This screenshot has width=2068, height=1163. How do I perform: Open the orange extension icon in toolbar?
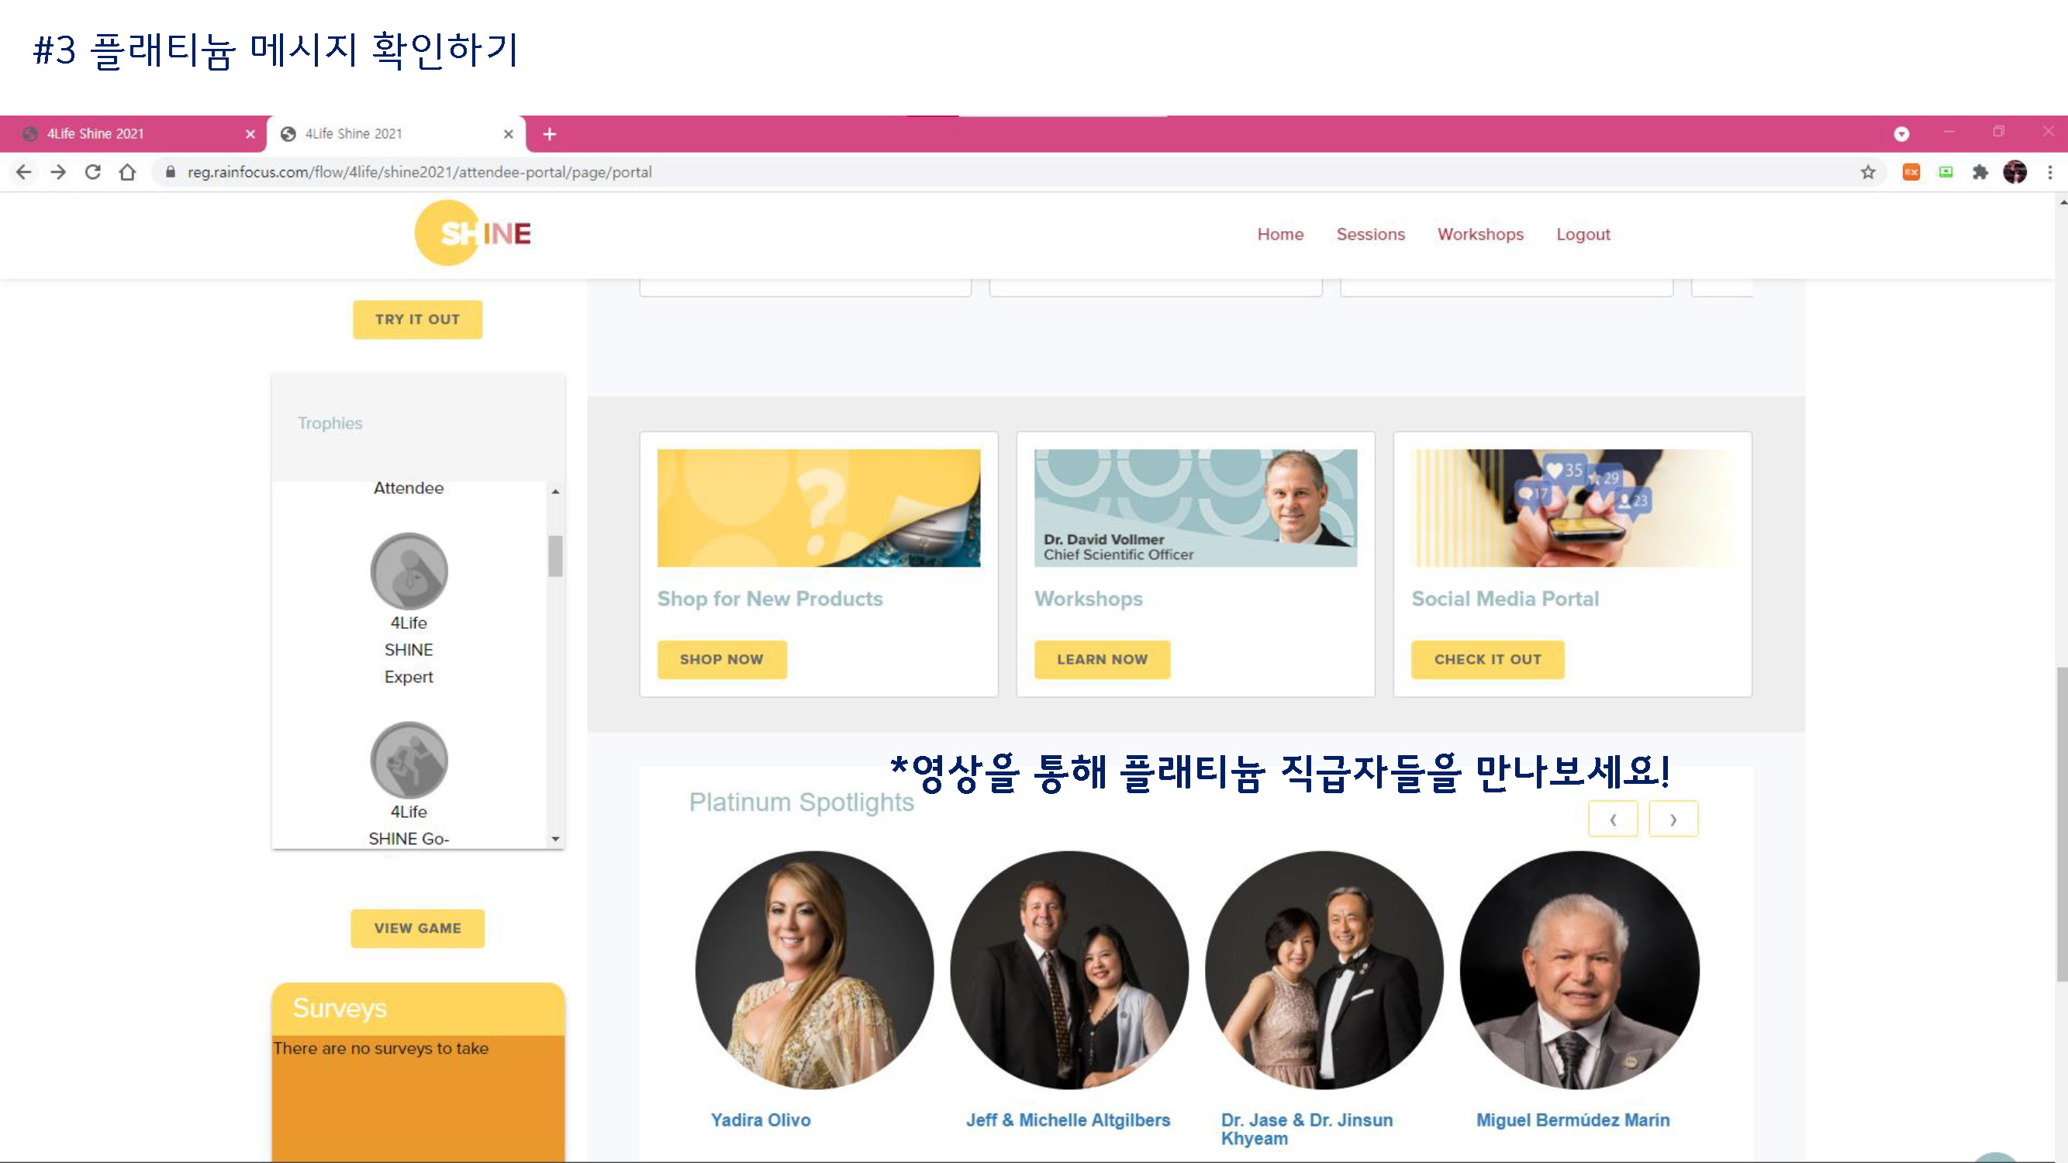[1911, 172]
